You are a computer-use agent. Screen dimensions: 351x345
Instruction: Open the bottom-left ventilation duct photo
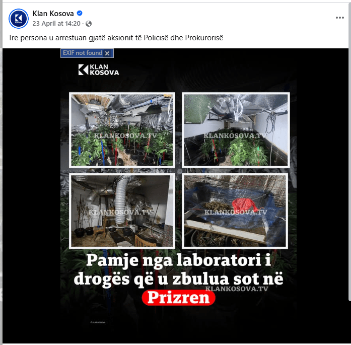[122, 211]
